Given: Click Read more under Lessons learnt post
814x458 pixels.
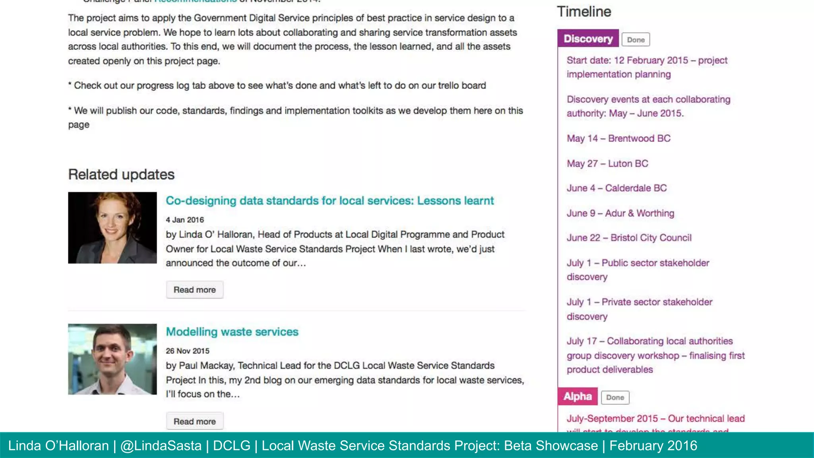Looking at the screenshot, I should click(195, 290).
